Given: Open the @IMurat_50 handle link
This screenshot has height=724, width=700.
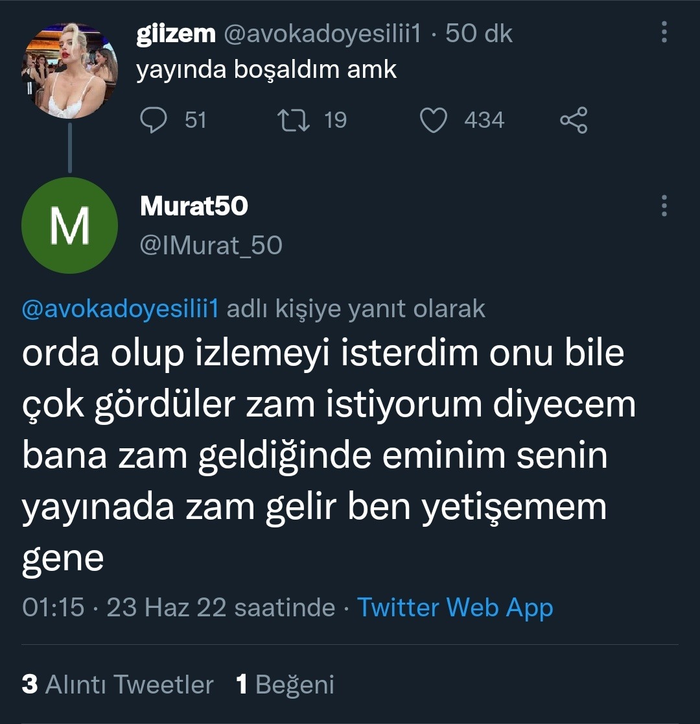Looking at the screenshot, I should pos(211,245).
